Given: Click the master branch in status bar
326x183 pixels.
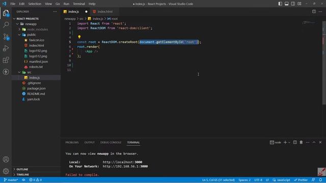Looking at the screenshot, I should point(11,180).
